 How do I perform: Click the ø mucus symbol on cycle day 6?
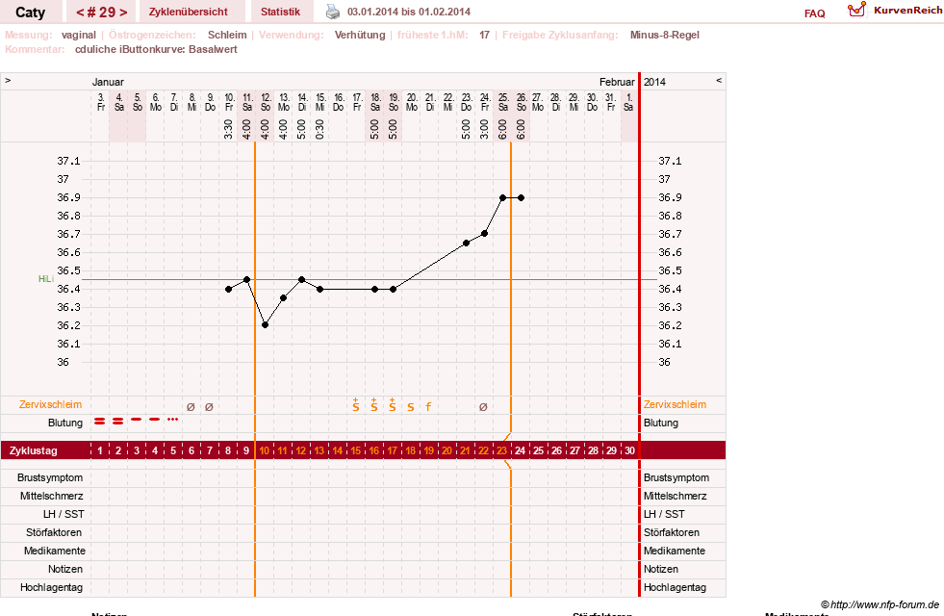click(191, 407)
